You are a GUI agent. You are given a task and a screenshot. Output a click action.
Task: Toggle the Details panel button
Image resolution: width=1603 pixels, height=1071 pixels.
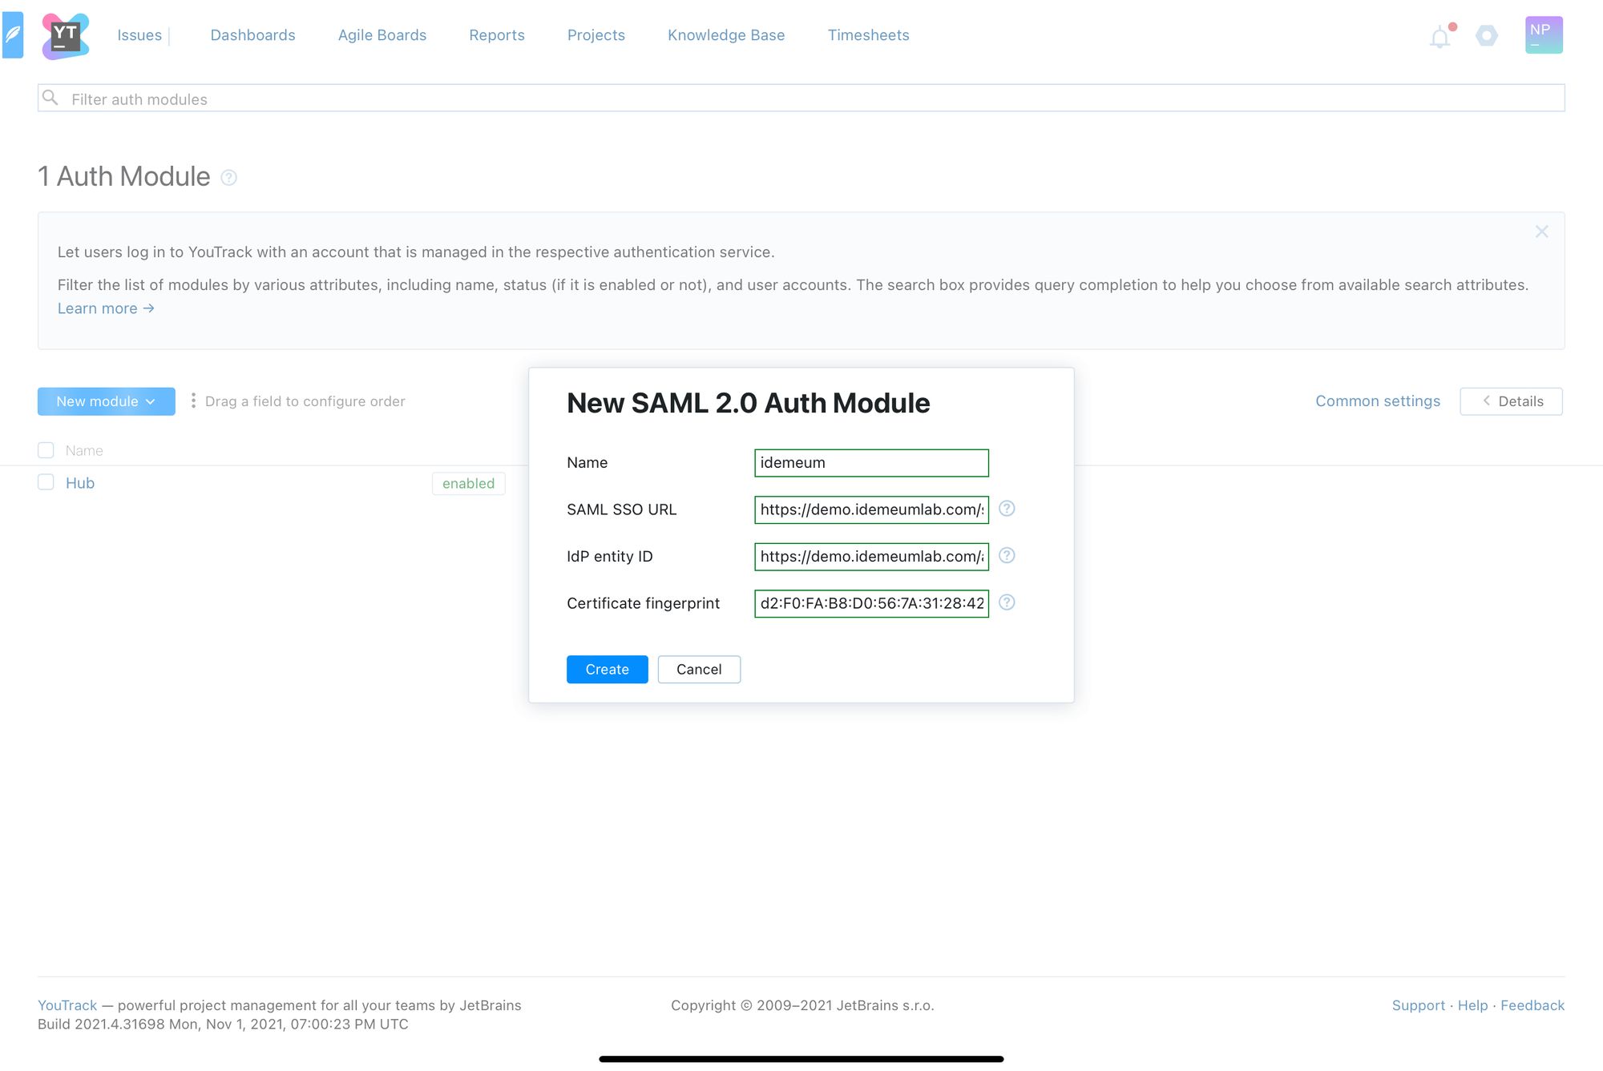[1511, 401]
